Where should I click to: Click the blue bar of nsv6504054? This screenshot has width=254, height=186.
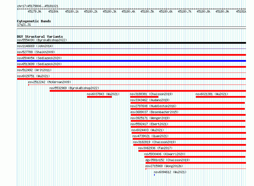click(131, 61)
